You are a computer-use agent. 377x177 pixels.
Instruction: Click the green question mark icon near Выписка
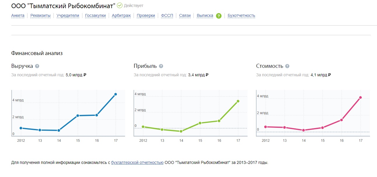pyautogui.click(x=219, y=16)
